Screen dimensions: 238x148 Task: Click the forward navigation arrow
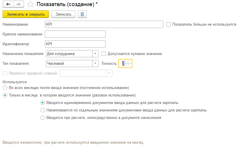[x=18, y=4]
